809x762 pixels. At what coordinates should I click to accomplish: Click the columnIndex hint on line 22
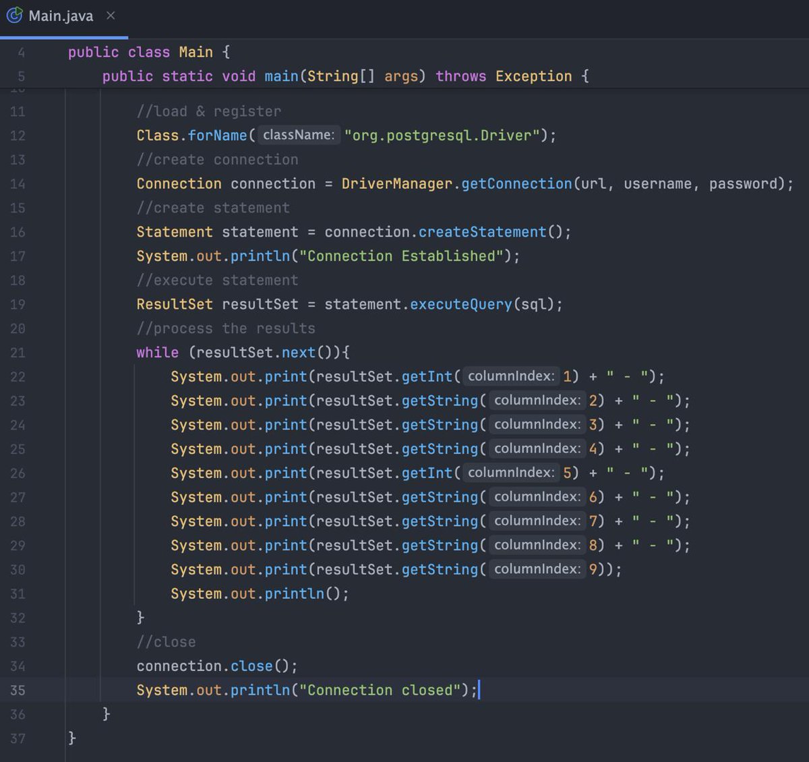pos(510,376)
